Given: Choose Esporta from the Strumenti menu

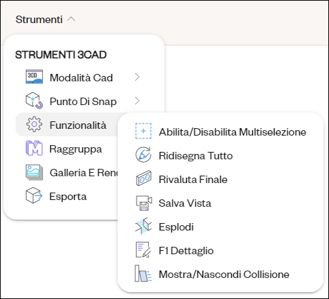Looking at the screenshot, I should coord(67,195).
